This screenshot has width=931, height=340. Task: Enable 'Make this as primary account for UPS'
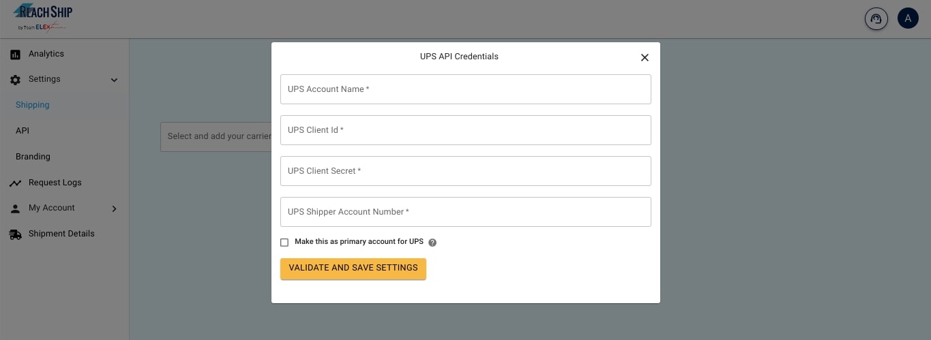coord(284,243)
